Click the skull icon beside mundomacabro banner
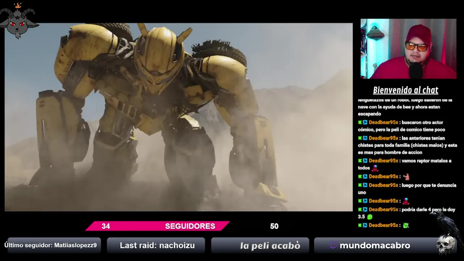 [x=446, y=245]
